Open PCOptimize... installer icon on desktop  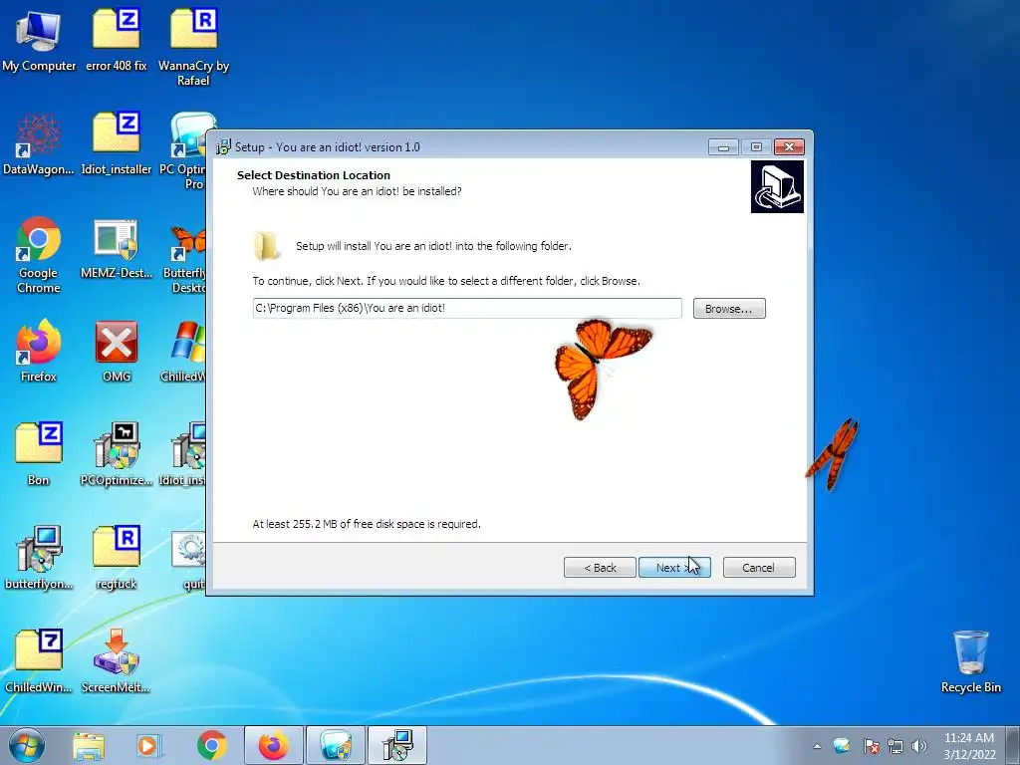[117, 454]
